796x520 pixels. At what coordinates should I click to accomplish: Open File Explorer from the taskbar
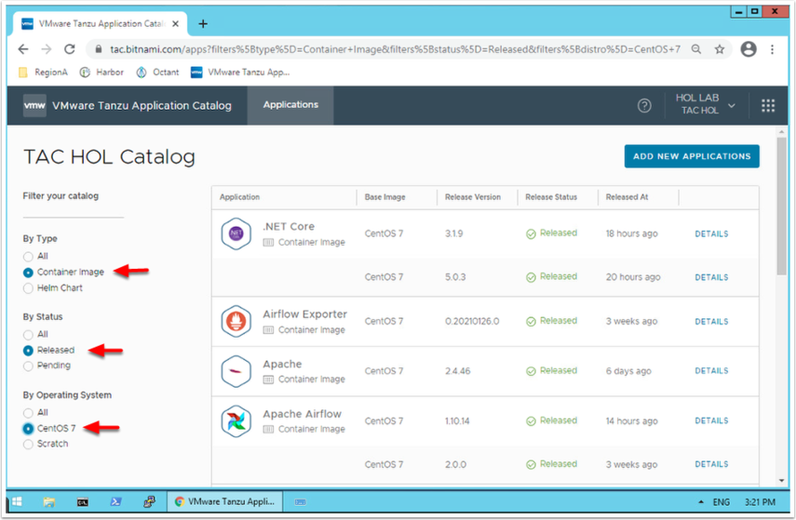48,501
